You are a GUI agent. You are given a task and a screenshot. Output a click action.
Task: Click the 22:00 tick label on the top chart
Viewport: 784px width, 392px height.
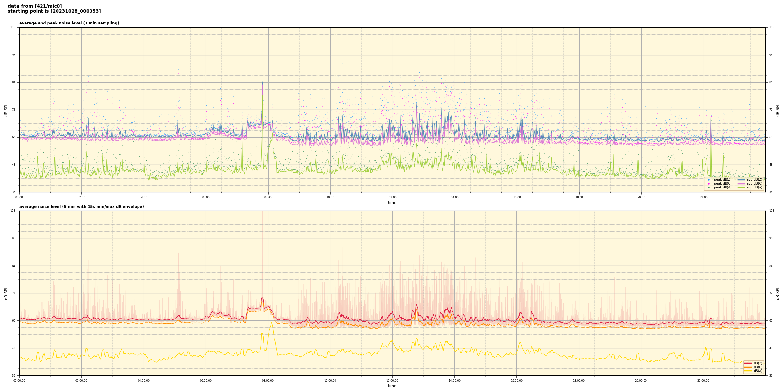tap(704, 197)
